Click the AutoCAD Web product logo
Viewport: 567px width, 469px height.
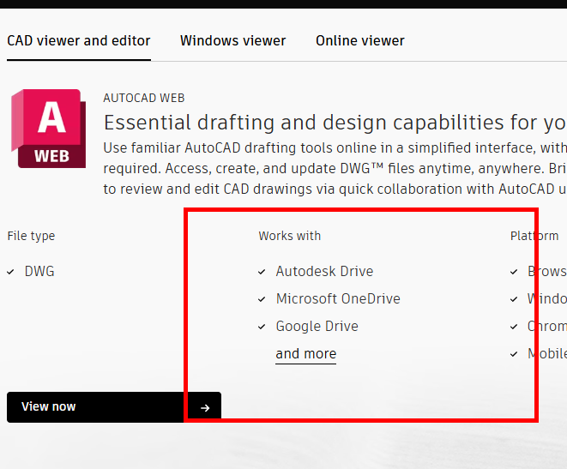[48, 129]
